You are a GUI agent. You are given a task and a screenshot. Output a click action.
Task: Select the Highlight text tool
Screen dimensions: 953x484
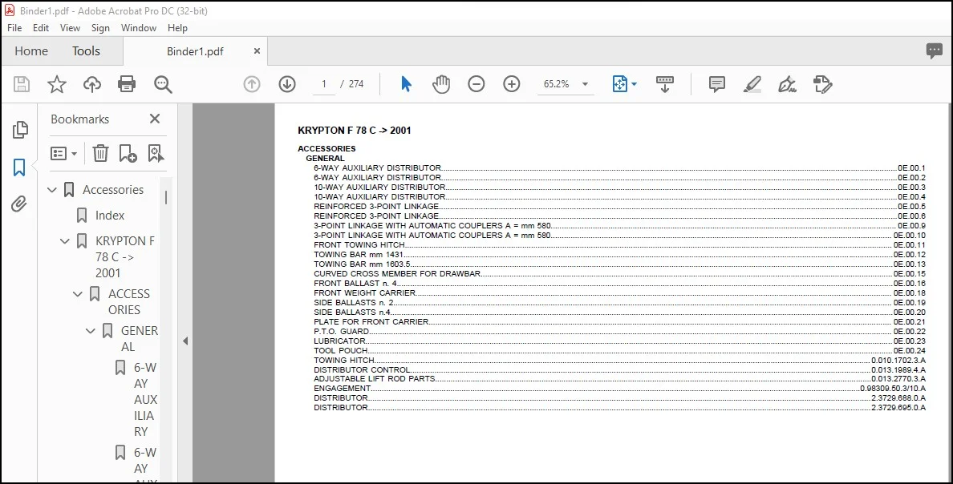pos(752,84)
